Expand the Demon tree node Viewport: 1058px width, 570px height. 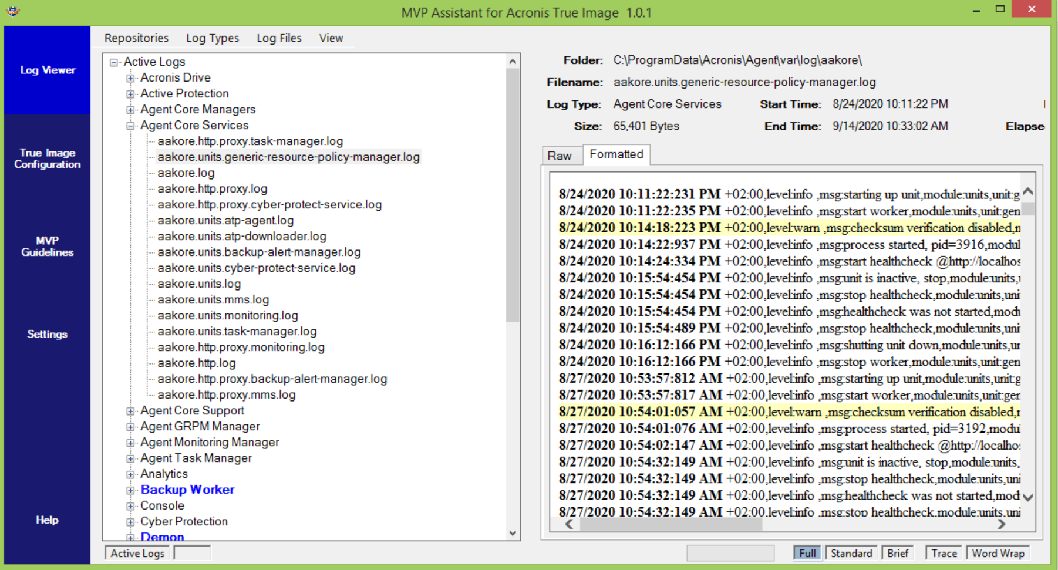130,537
